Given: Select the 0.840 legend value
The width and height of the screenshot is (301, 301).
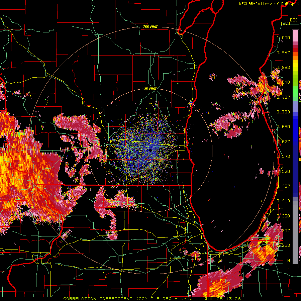Looking at the screenshot, I should (283, 82).
